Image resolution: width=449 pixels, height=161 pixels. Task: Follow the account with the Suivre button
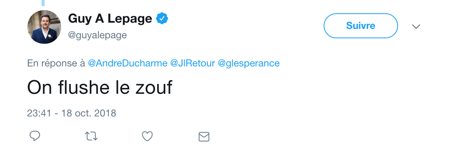(360, 26)
